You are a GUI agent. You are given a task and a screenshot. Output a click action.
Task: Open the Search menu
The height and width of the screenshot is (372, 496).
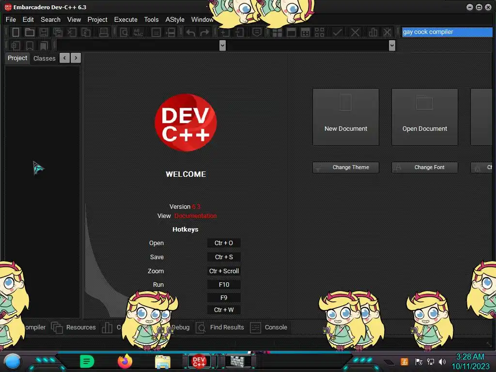point(50,19)
